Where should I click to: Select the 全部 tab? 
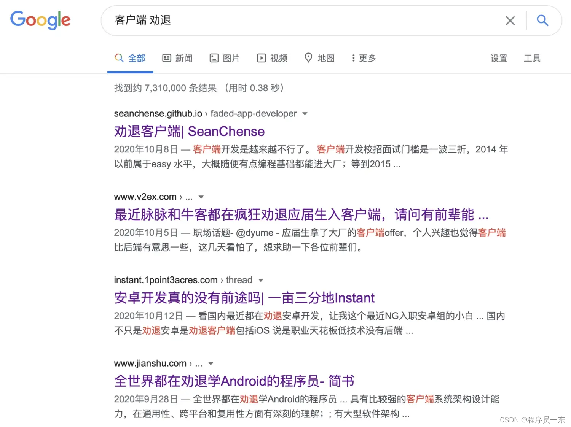point(130,58)
